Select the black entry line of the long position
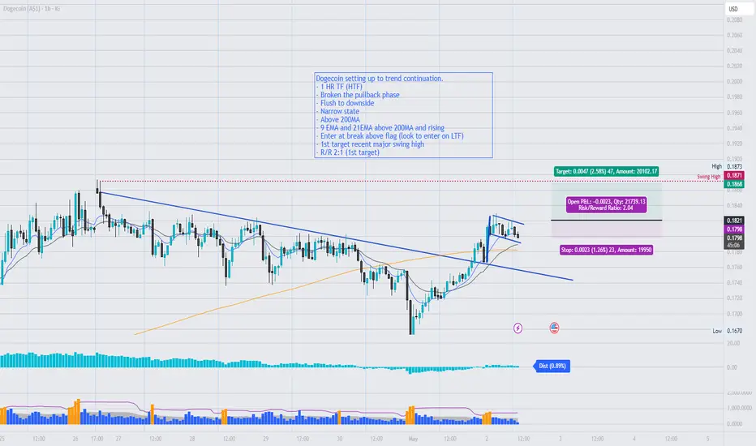756x446 pixels. [606, 221]
